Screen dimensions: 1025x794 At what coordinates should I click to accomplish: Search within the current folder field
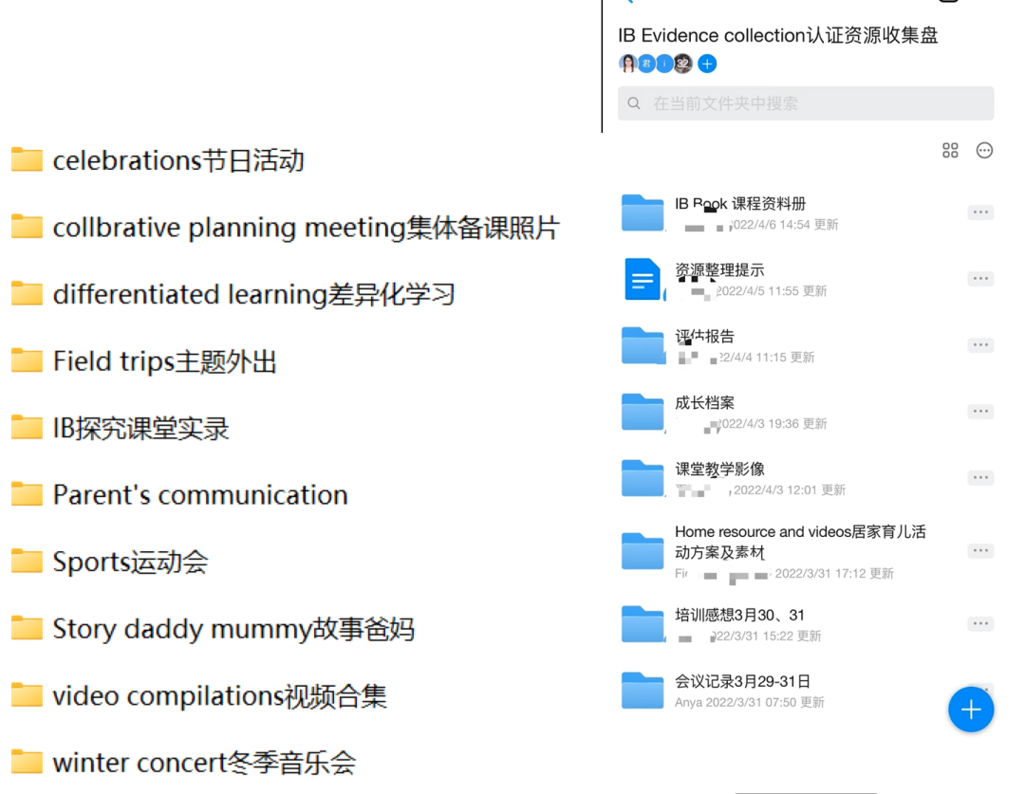pyautogui.click(x=806, y=103)
